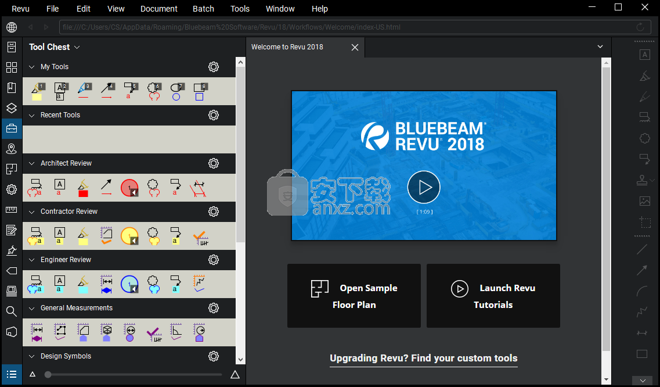Select the length measurement tool in General Measurements
The width and height of the screenshot is (660, 387).
[37, 332]
